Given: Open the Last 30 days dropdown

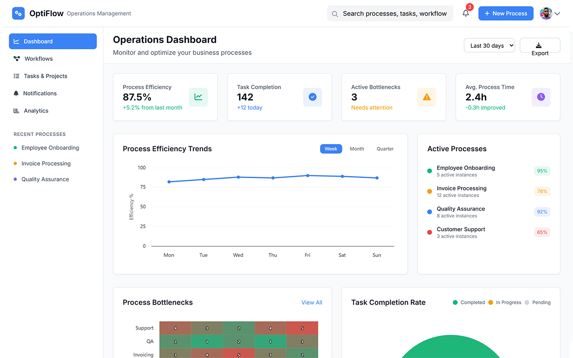Looking at the screenshot, I should [x=489, y=46].
